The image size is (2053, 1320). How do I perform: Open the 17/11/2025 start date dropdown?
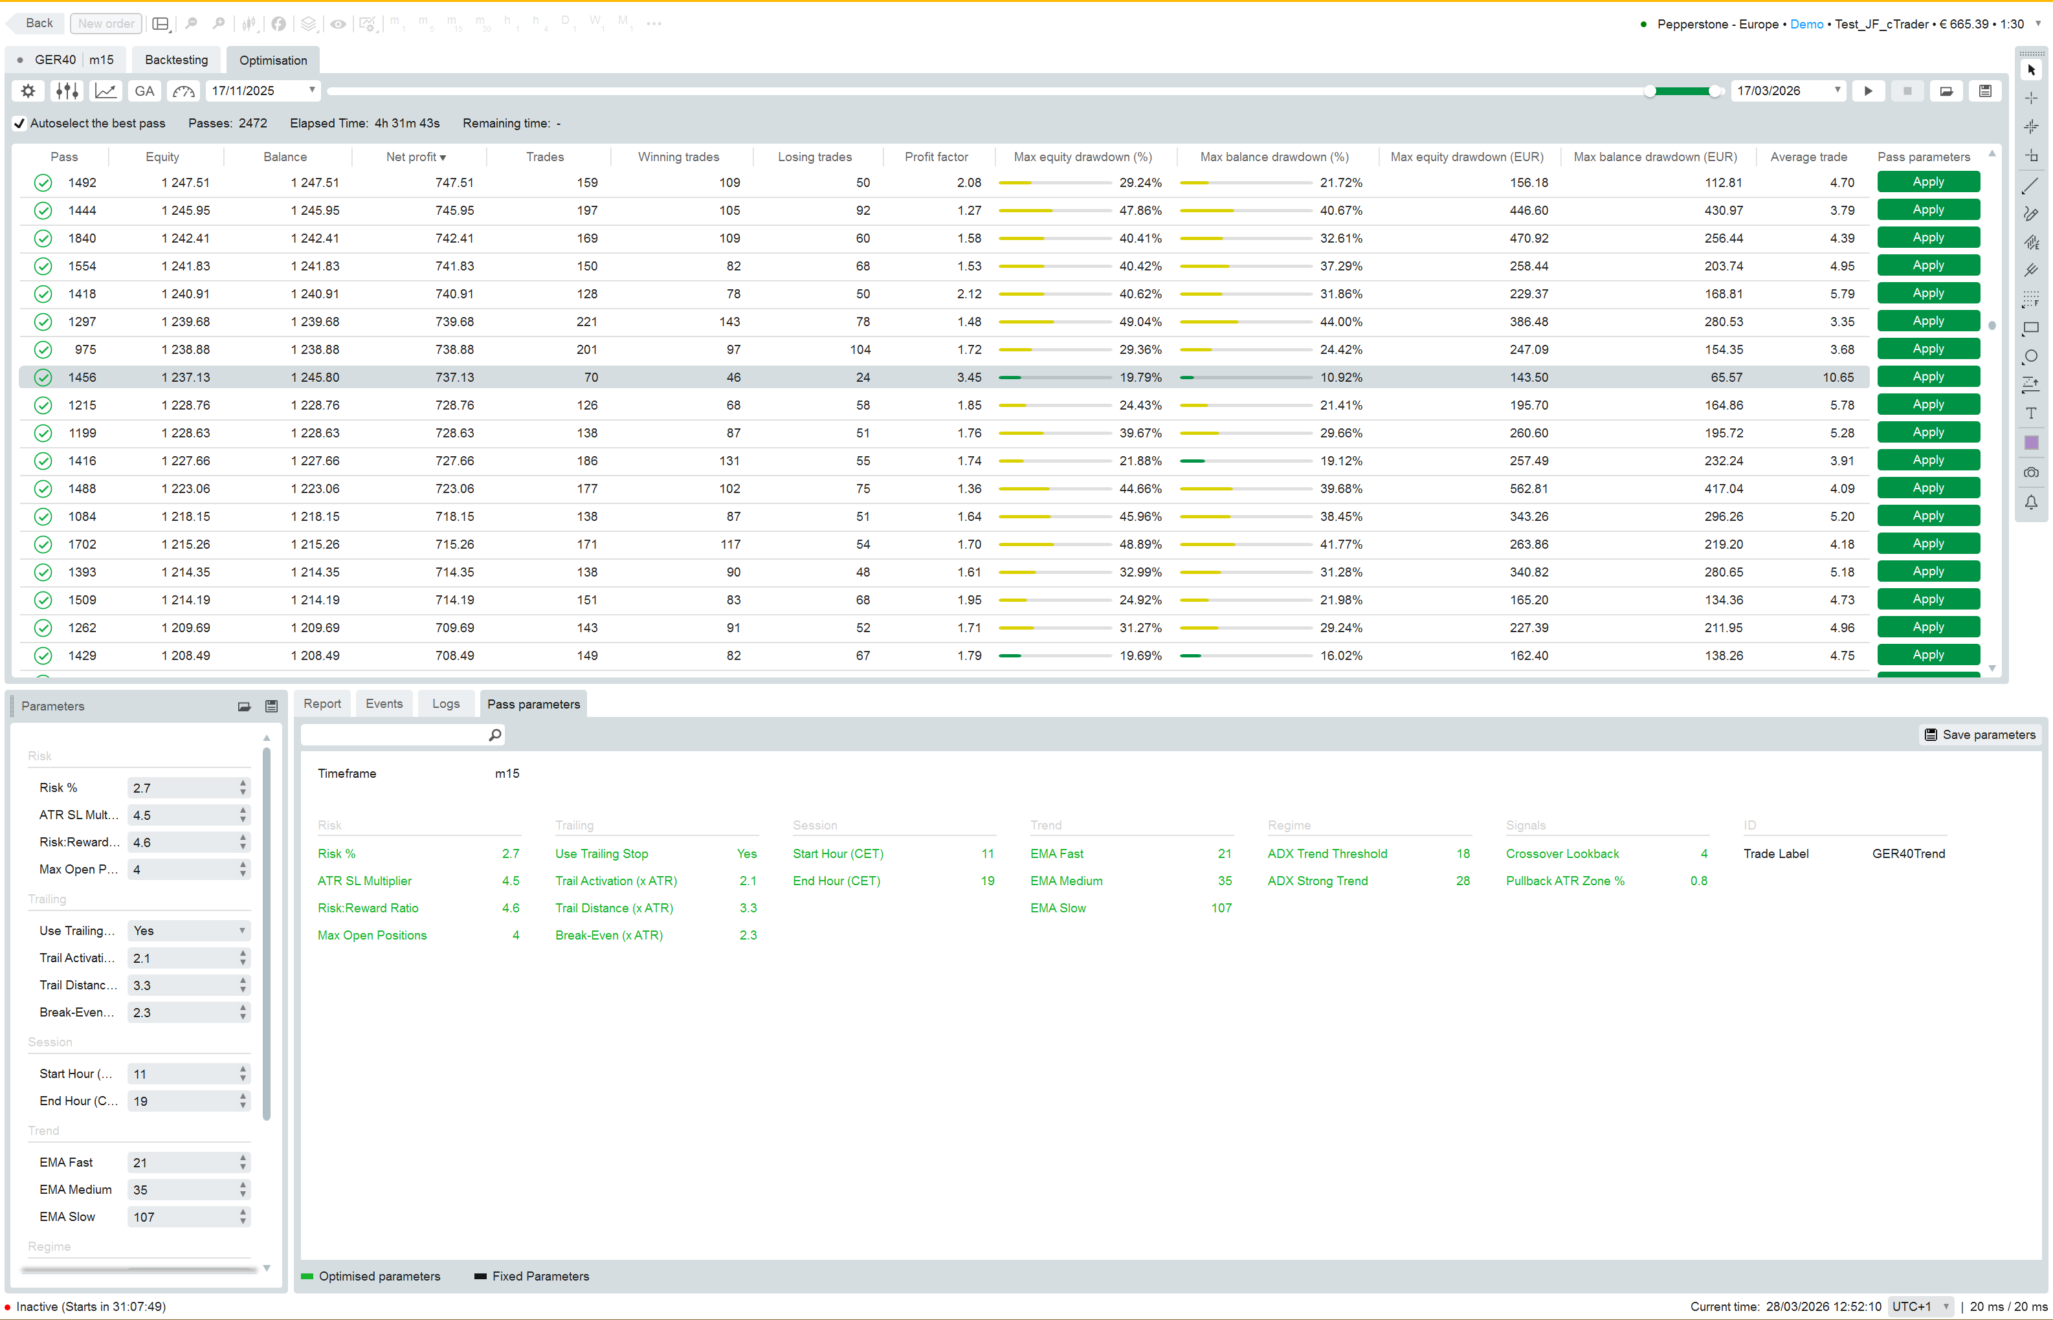point(311,90)
